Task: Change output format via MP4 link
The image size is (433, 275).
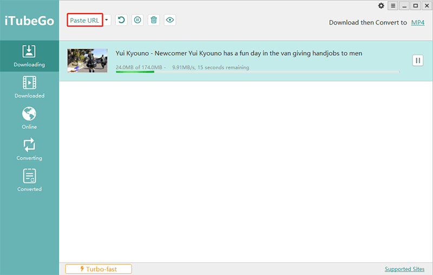Action: pos(417,23)
